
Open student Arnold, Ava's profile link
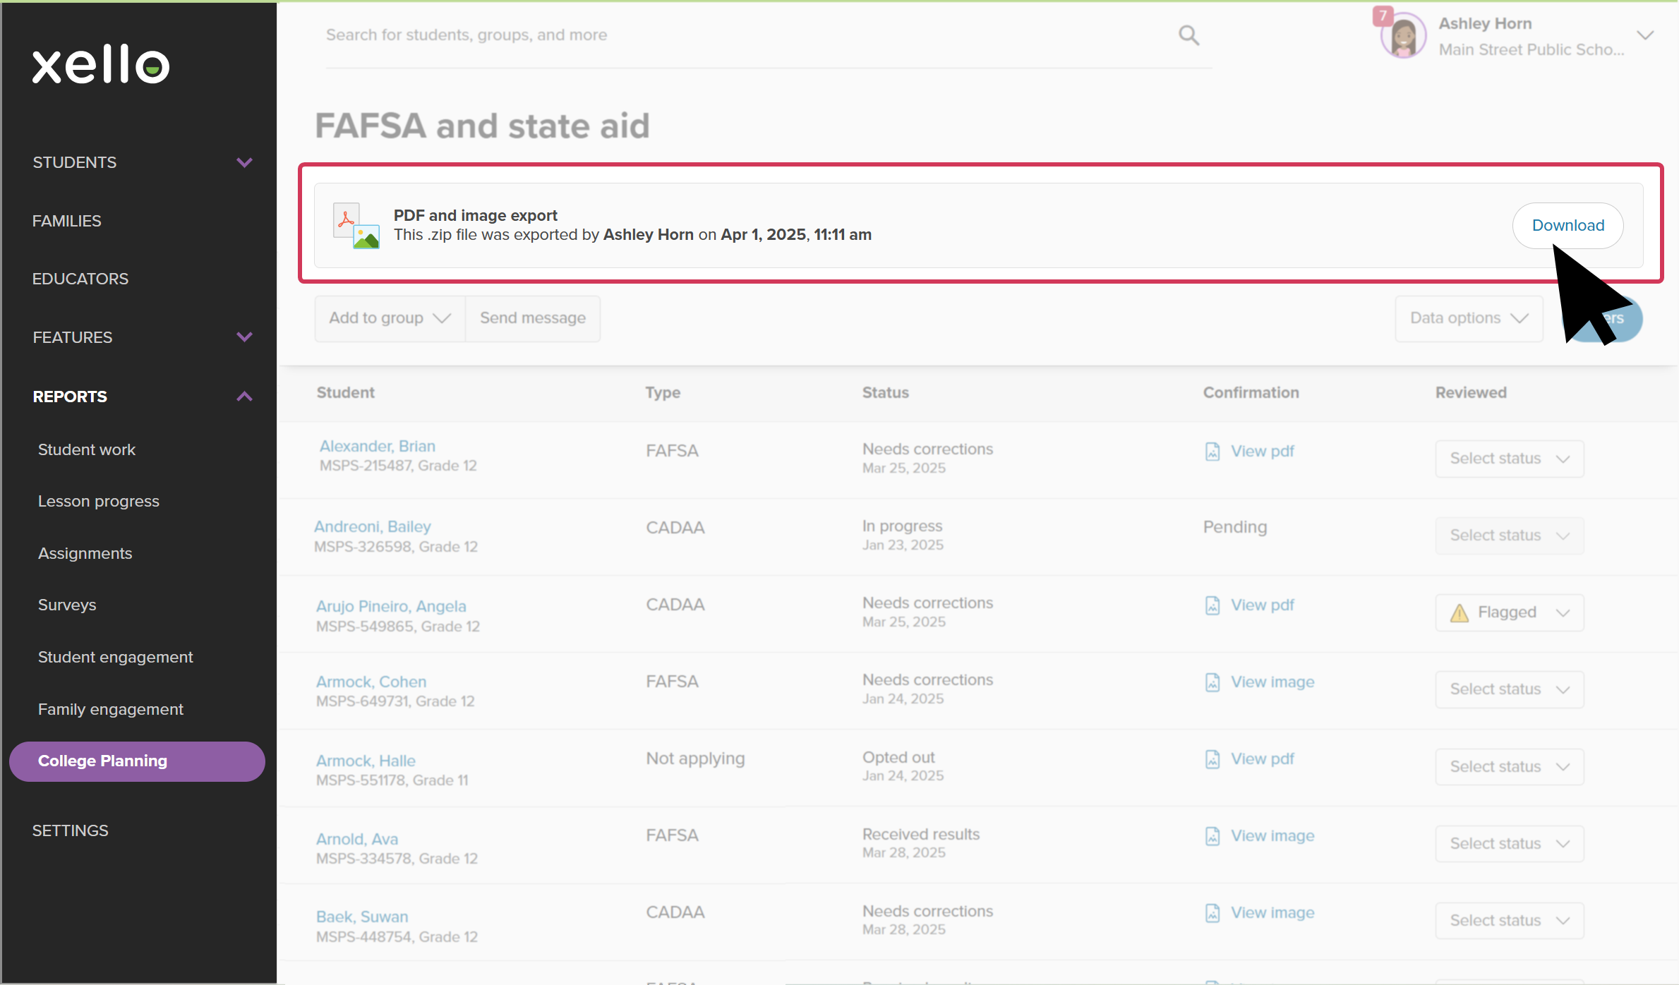click(356, 839)
